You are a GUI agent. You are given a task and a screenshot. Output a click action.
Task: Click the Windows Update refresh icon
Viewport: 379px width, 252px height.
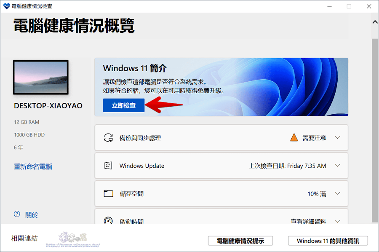[108, 166]
